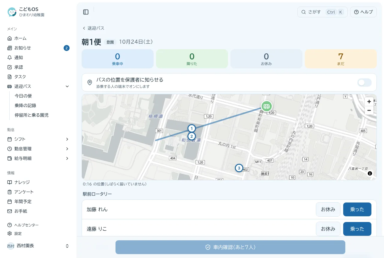
Task: Zoom out on the map
Action: tap(369, 110)
